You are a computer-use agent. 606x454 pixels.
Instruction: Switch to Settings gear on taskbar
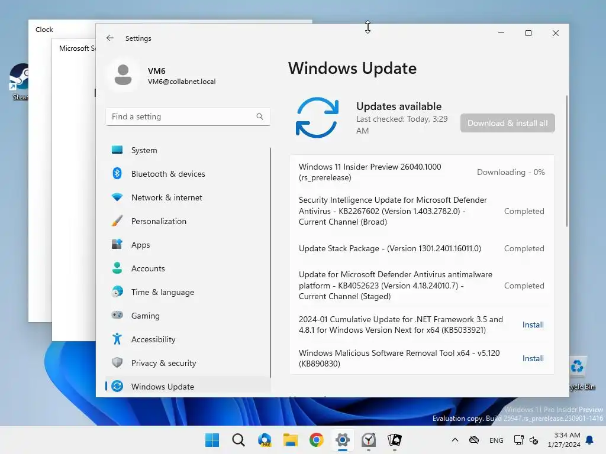(343, 440)
